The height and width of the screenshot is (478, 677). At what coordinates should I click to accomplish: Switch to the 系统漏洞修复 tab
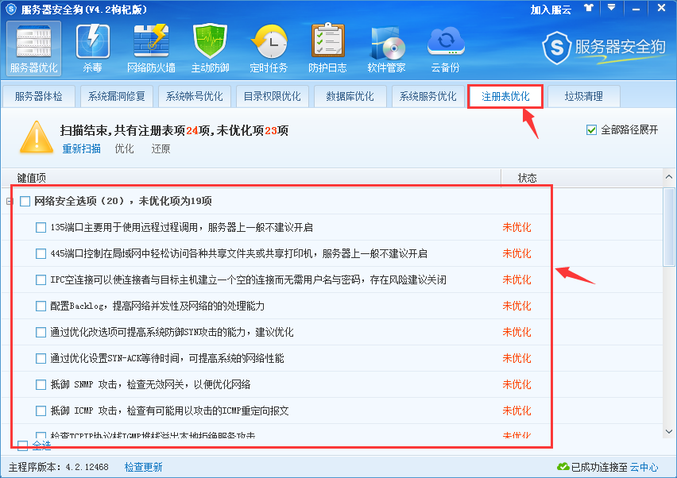click(x=116, y=96)
